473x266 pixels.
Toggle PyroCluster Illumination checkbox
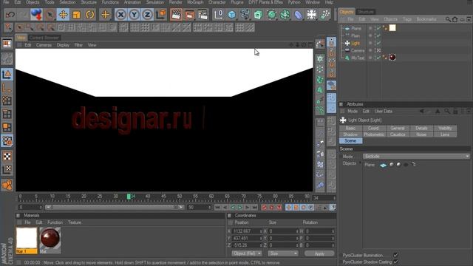(396, 255)
